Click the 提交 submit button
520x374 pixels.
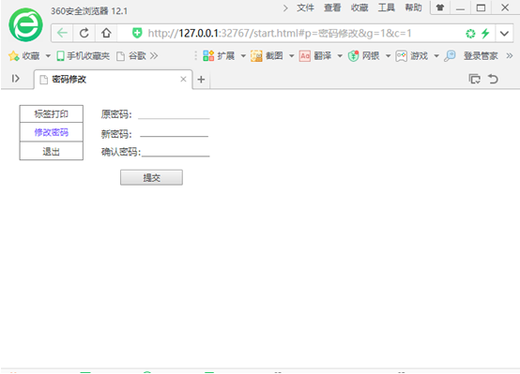(x=151, y=177)
